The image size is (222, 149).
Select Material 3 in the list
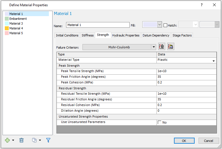point(16,23)
